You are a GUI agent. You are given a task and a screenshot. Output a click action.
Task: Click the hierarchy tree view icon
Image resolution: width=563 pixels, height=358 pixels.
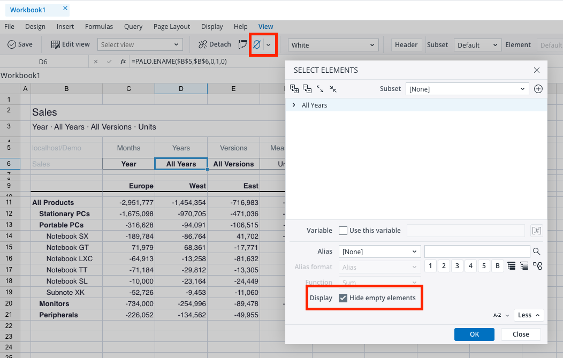pyautogui.click(x=537, y=266)
